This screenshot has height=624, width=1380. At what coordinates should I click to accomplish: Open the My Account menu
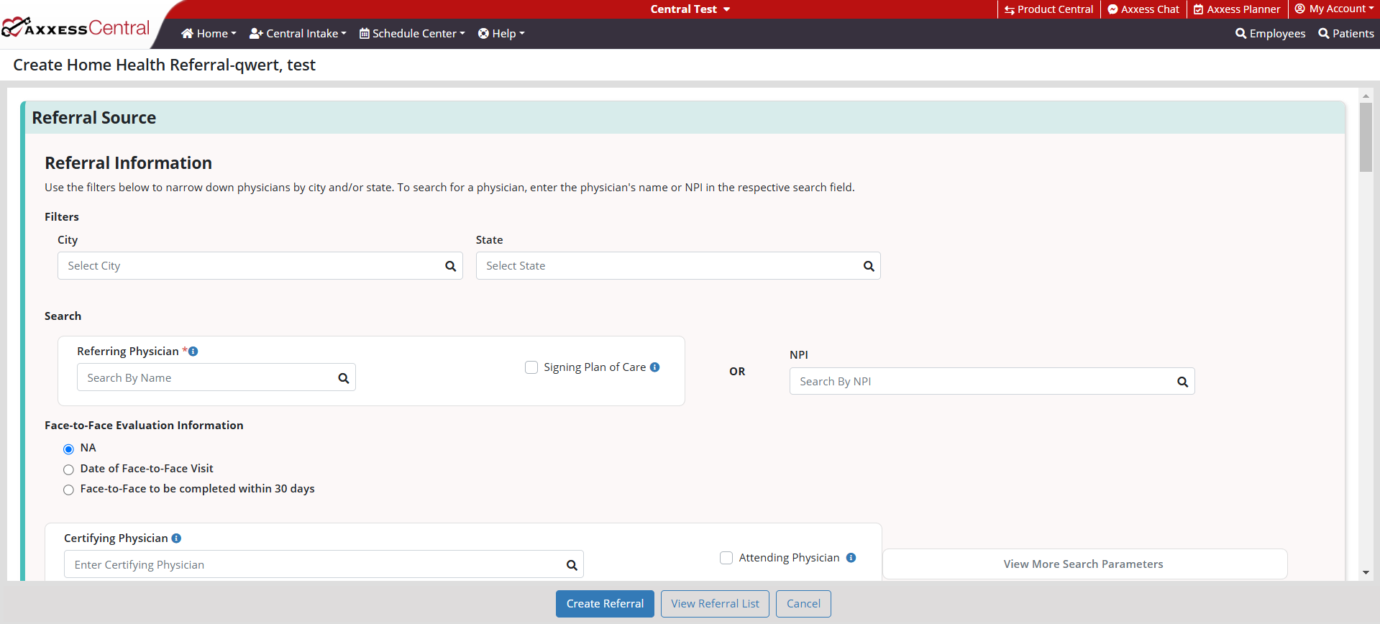pos(1335,9)
